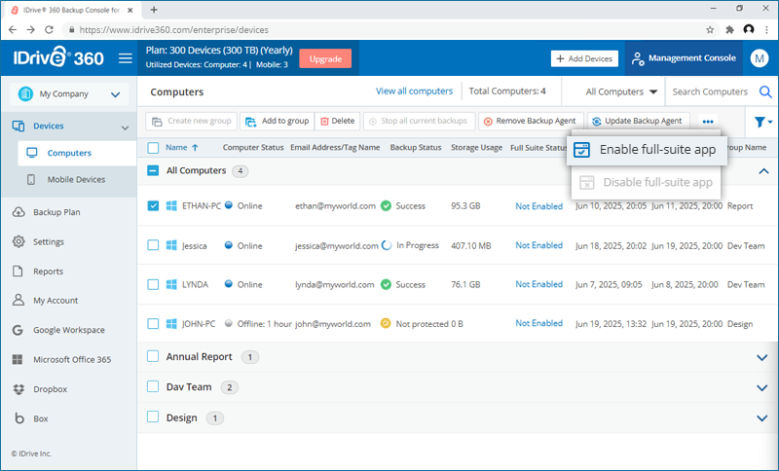779x471 pixels.
Task: Tick the Annual Report group checkbox
Action: point(153,357)
